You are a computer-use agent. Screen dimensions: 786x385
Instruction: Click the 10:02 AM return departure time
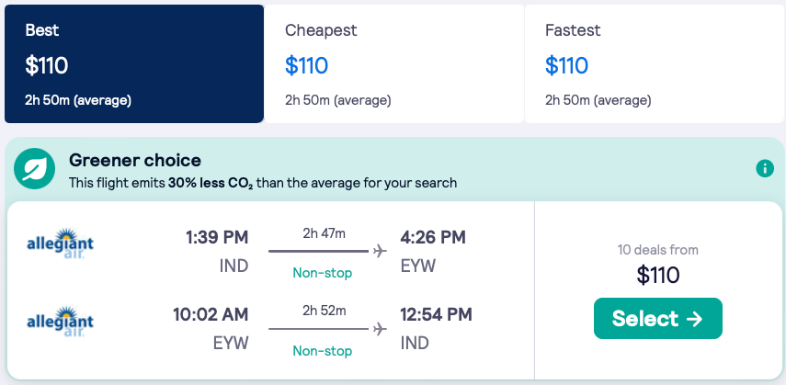coord(211,315)
